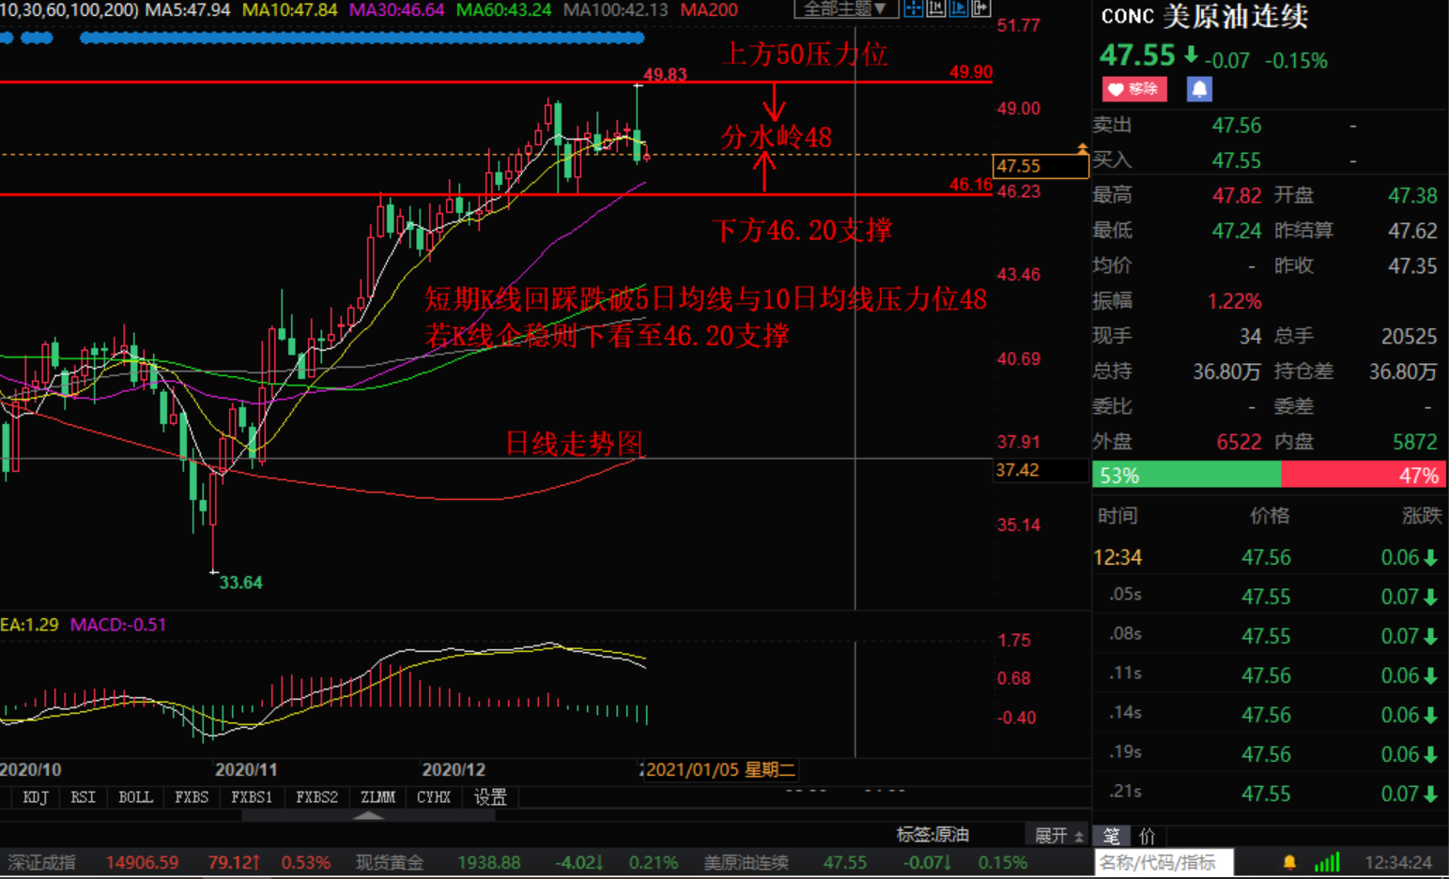Switch to the BOLL indicator

[135, 796]
